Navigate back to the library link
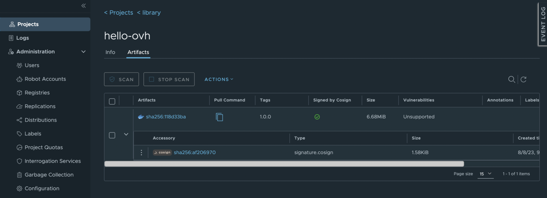The height and width of the screenshot is (198, 547). [x=149, y=12]
